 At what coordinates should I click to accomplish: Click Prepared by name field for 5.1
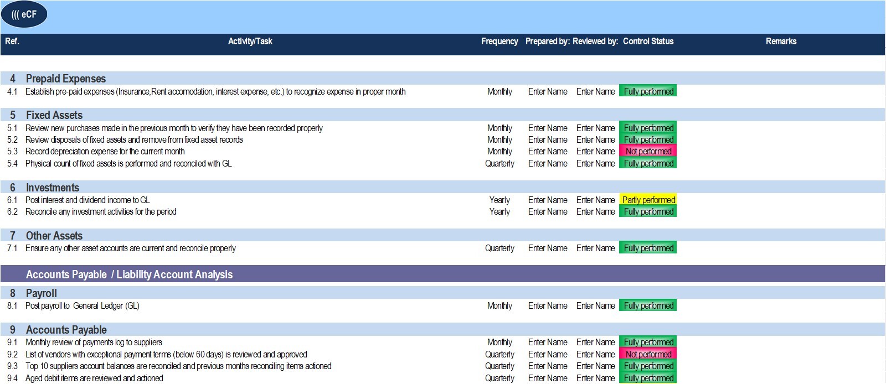click(548, 128)
